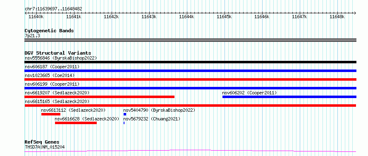The width and height of the screenshot is (368, 156).
Task: Open variant label nsv6613112 (Sedlazeck2020)
Action: point(73,110)
